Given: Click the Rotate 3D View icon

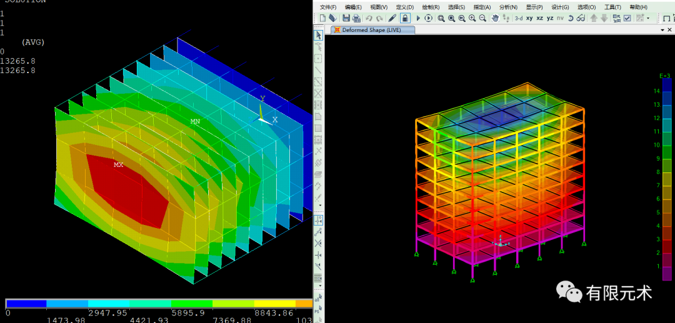Looking at the screenshot, I should tap(571, 18).
